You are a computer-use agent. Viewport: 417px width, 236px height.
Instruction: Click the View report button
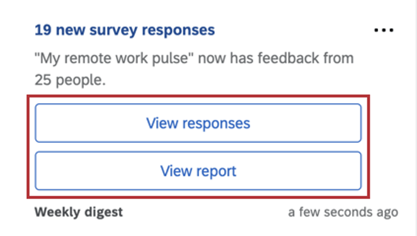(198, 171)
